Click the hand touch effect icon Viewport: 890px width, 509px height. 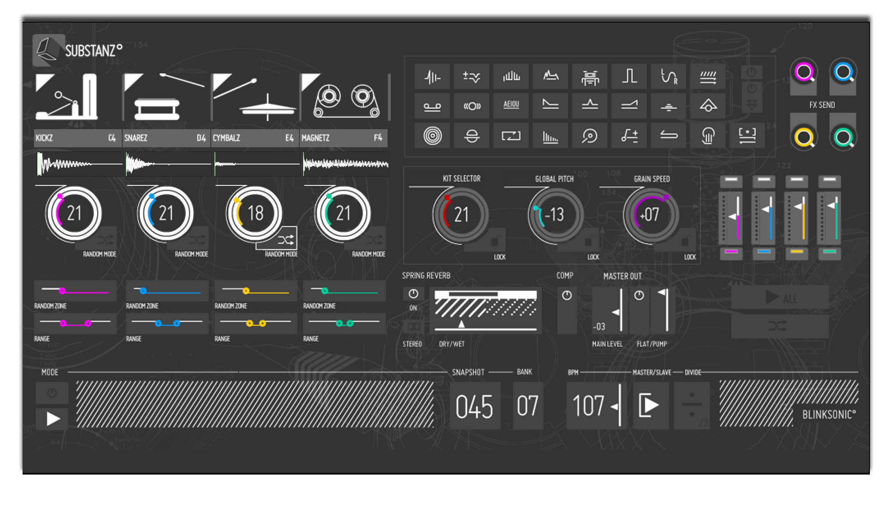pyautogui.click(x=708, y=135)
